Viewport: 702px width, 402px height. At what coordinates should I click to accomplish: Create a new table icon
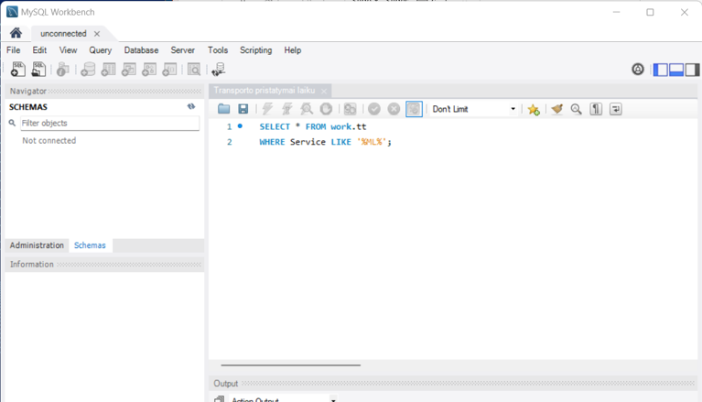(108, 70)
